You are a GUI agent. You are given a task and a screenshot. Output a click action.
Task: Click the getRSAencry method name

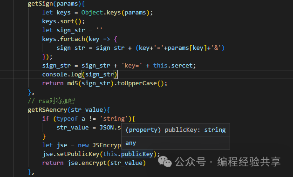[47, 110]
